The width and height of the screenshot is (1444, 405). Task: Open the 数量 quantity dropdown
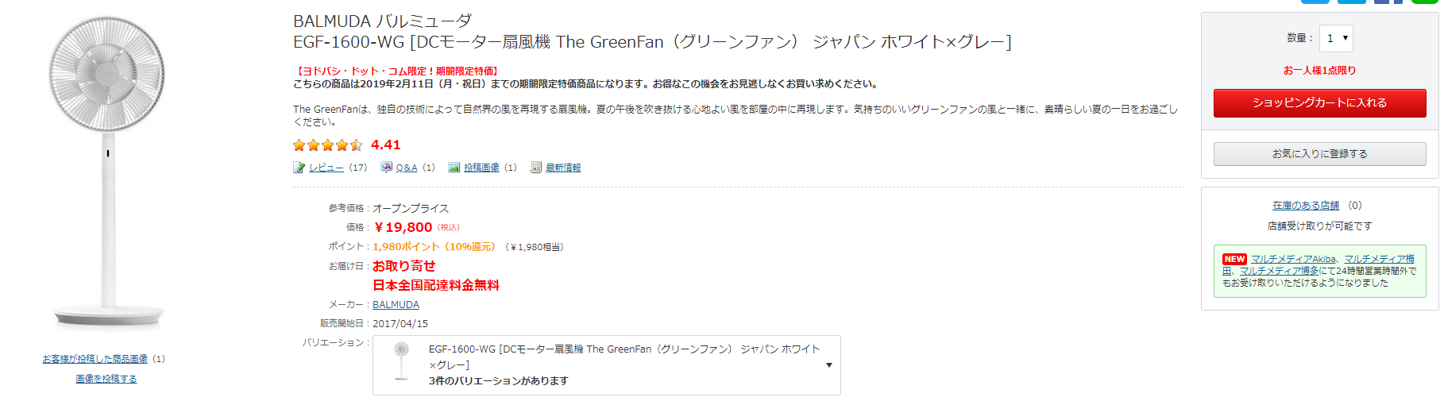(1336, 38)
